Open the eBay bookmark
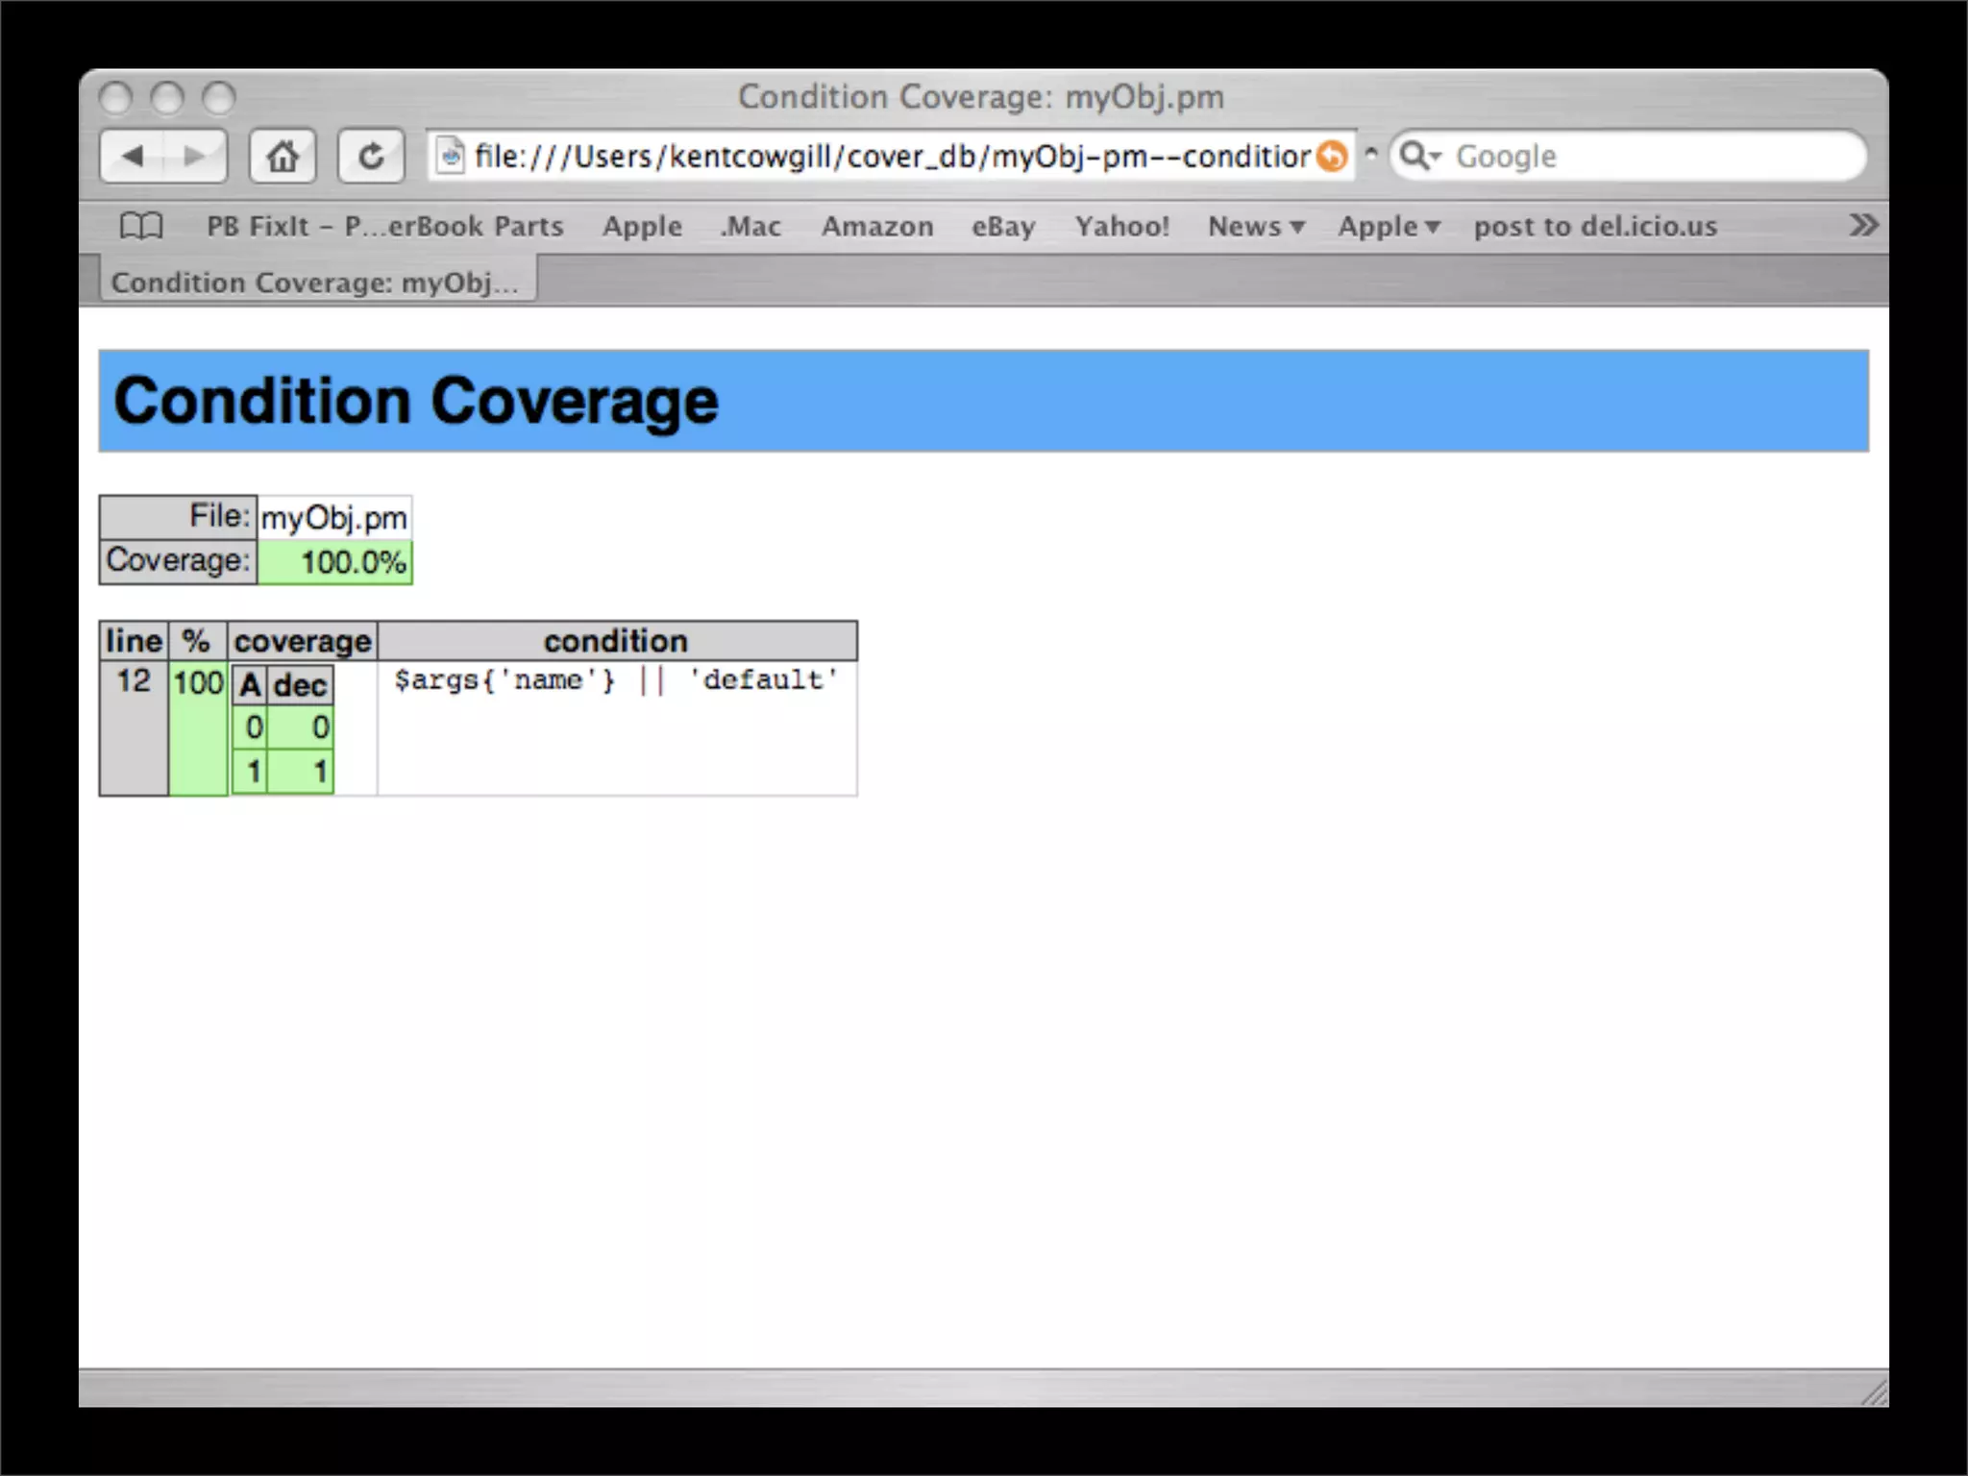This screenshot has height=1476, width=1968. click(1002, 227)
